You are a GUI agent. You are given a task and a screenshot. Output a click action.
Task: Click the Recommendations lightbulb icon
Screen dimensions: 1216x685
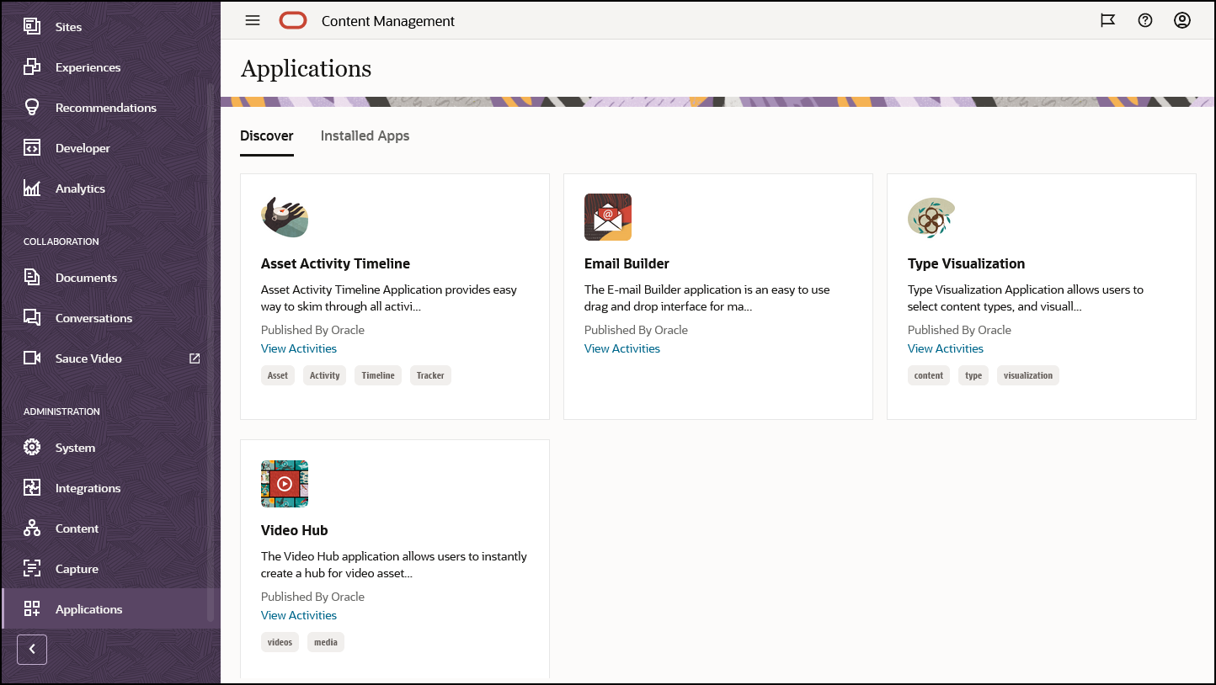[32, 107]
